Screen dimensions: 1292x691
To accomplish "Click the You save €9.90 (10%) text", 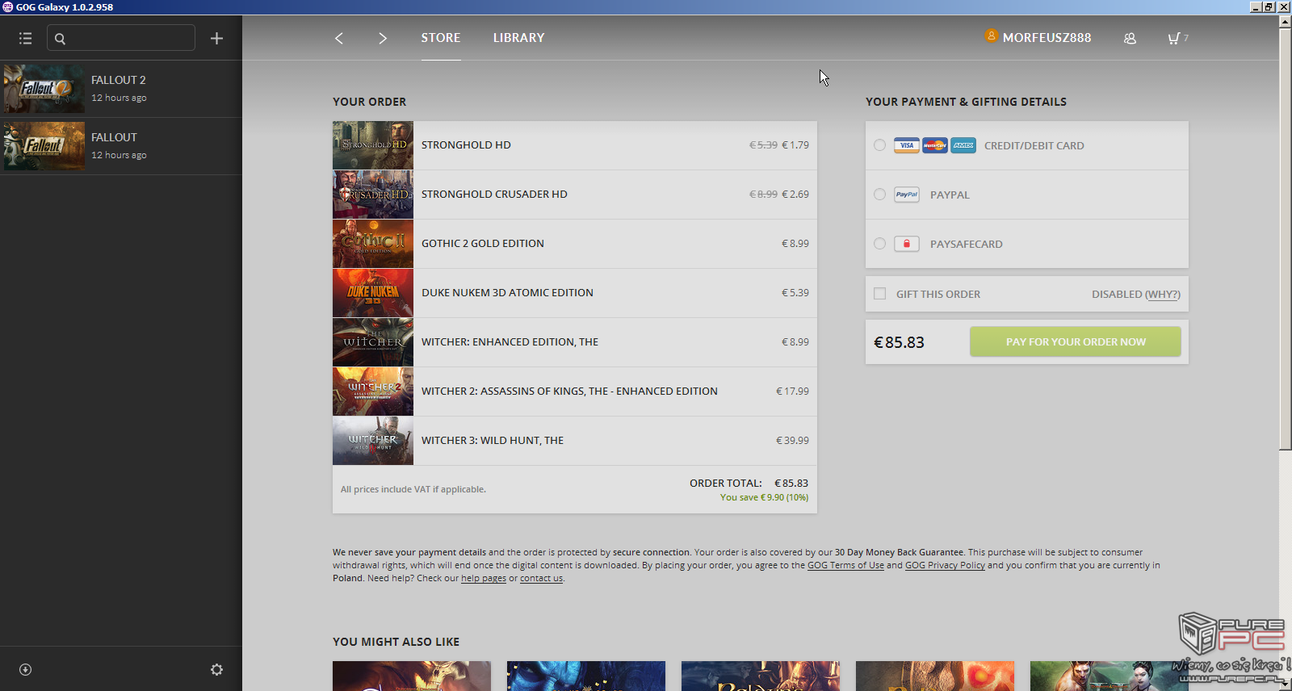I will 764,497.
